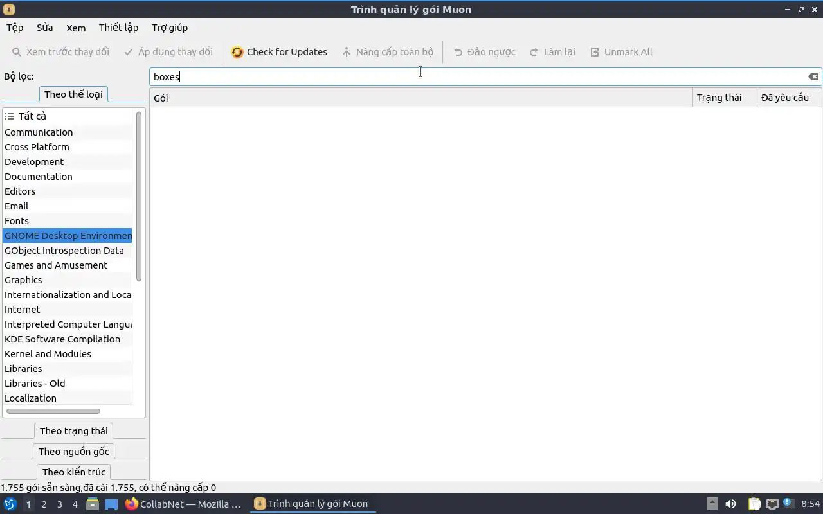823x514 pixels.
Task: Select Development category
Action: (x=68, y=162)
